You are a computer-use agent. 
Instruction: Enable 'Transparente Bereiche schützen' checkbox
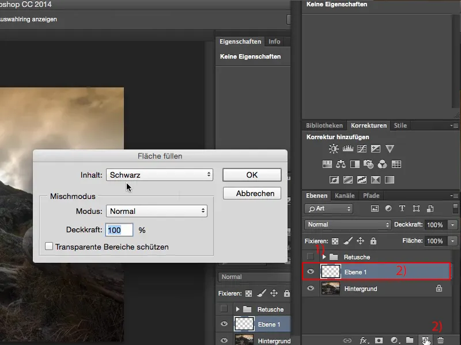[49, 247]
